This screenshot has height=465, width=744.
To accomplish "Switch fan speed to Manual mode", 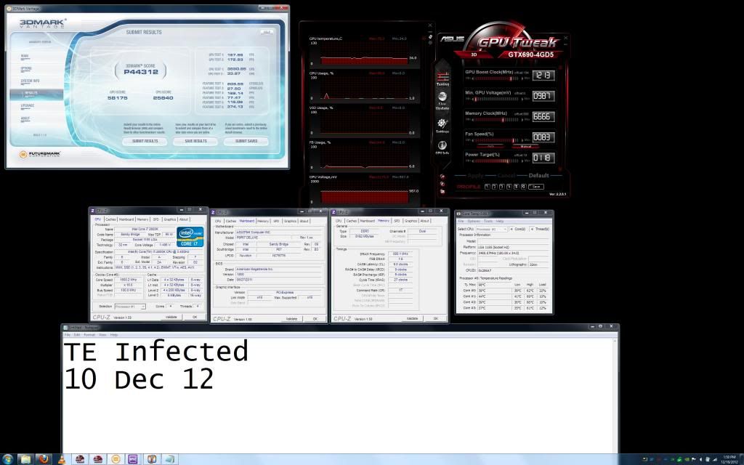I will pyautogui.click(x=526, y=146).
